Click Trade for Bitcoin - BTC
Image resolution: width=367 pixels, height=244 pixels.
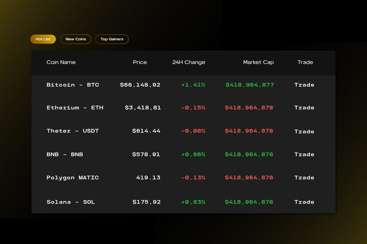(304, 85)
